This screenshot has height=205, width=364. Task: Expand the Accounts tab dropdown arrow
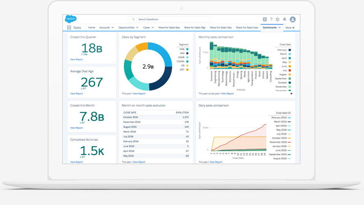click(x=113, y=28)
